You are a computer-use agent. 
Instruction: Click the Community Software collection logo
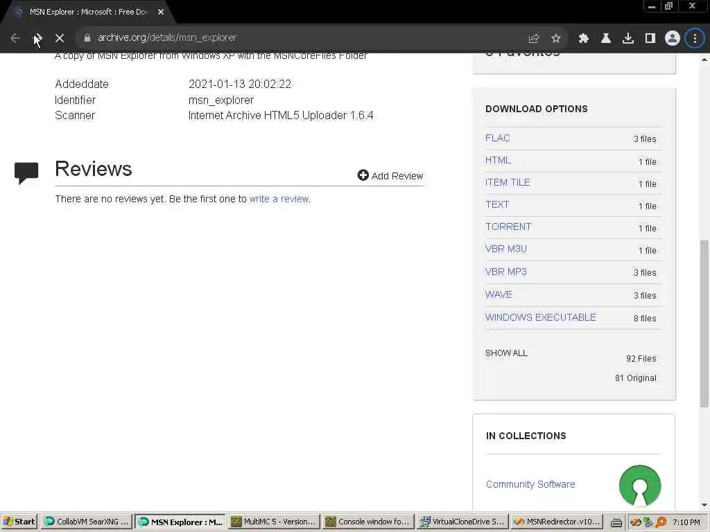click(640, 486)
